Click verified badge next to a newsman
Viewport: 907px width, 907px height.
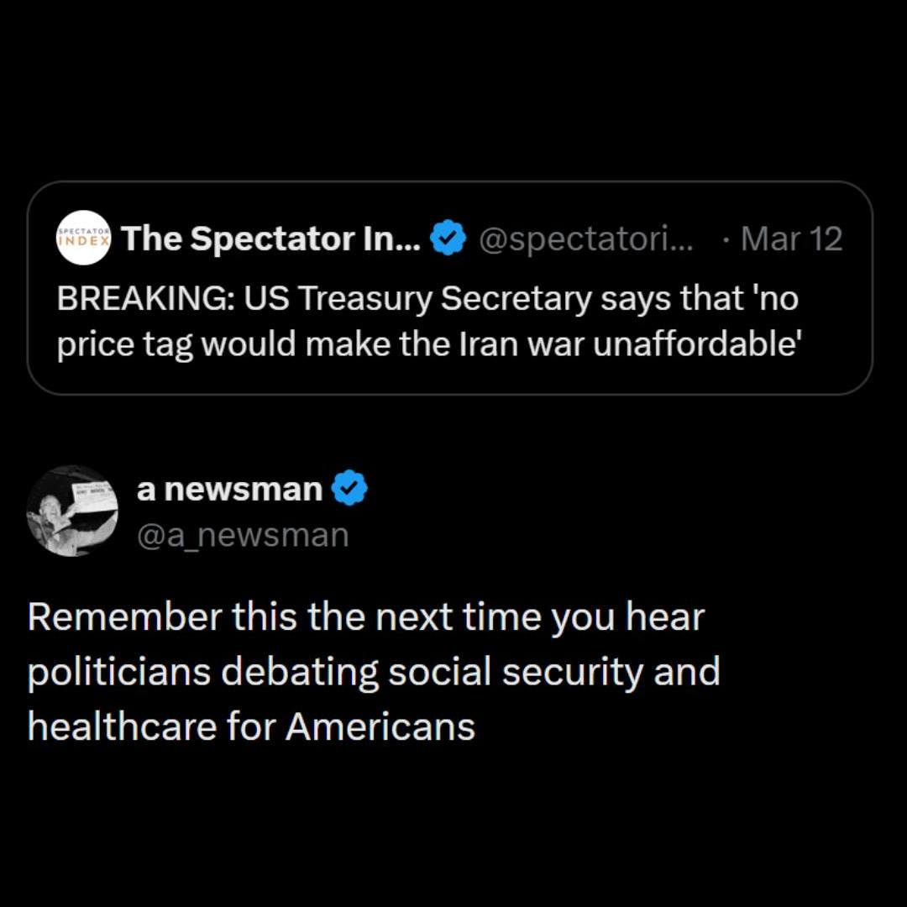(x=349, y=488)
